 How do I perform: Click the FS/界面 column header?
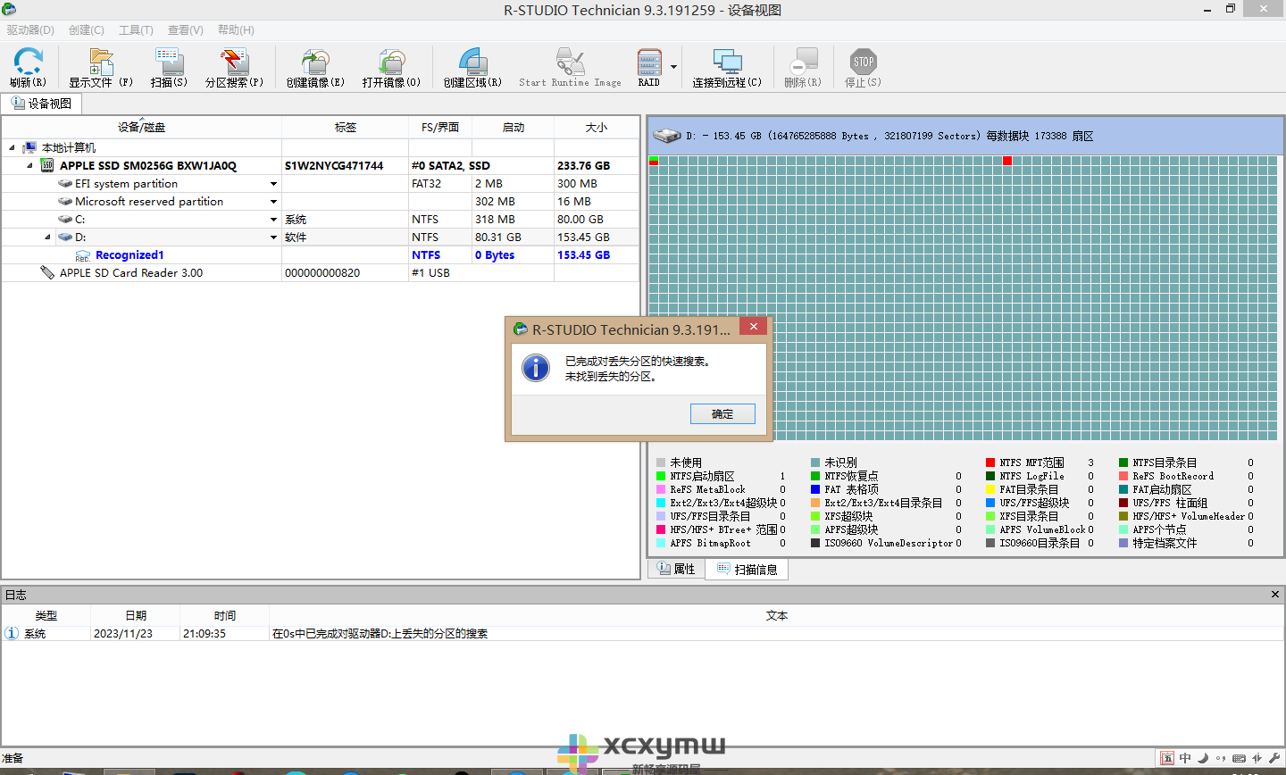point(440,127)
